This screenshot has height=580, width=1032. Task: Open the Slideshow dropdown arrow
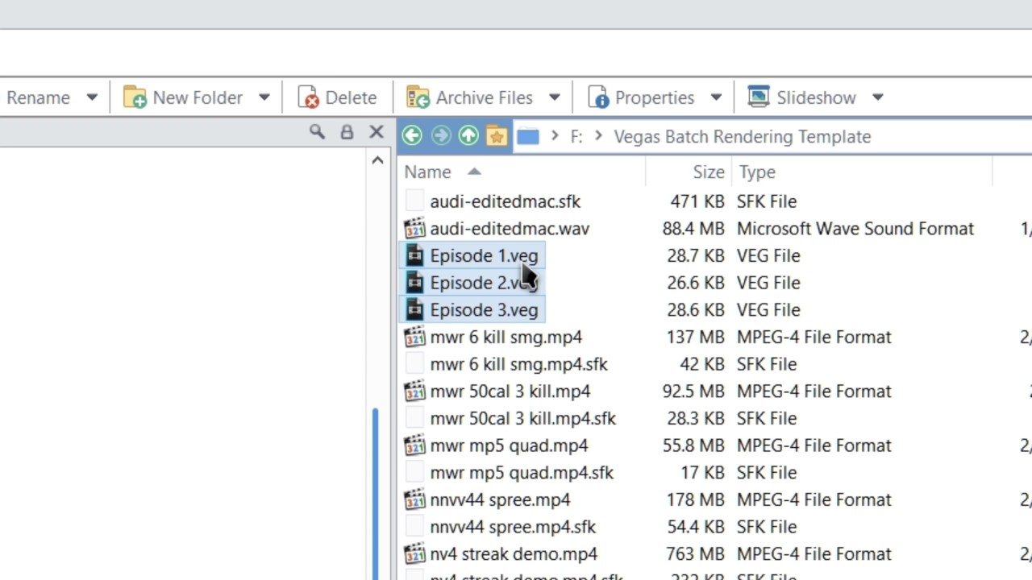878,97
